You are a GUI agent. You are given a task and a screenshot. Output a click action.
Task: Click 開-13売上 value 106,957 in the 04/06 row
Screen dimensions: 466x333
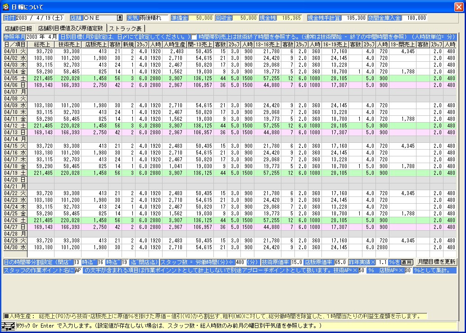200,85
